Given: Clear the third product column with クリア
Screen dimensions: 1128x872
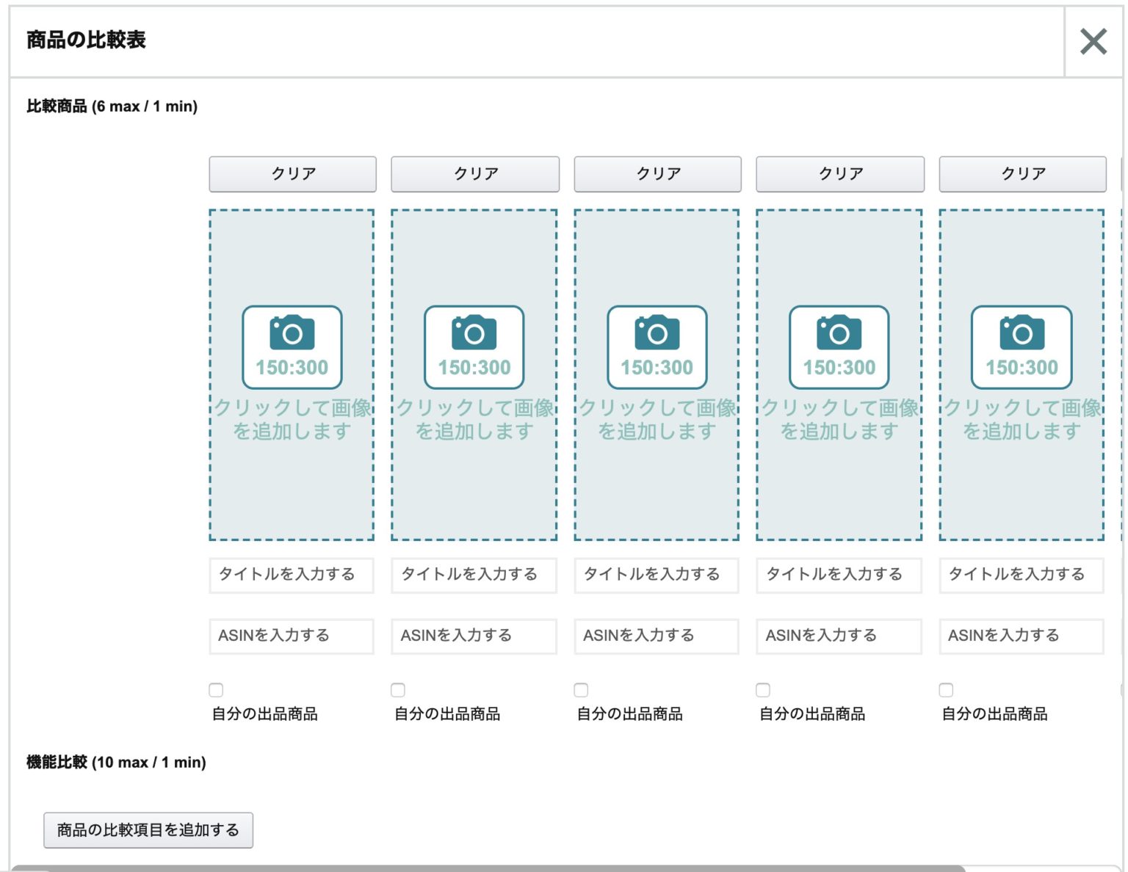Looking at the screenshot, I should point(657,174).
